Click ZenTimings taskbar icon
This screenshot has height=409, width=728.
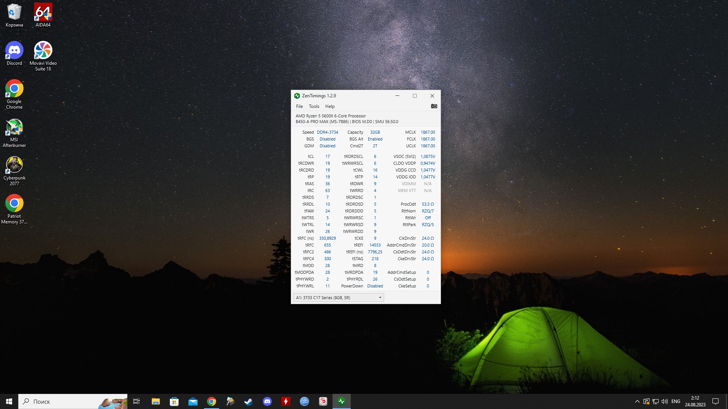click(342, 401)
